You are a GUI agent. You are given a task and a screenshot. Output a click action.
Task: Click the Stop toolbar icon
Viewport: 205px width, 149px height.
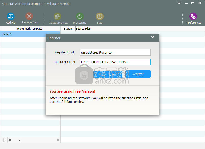click(x=100, y=16)
